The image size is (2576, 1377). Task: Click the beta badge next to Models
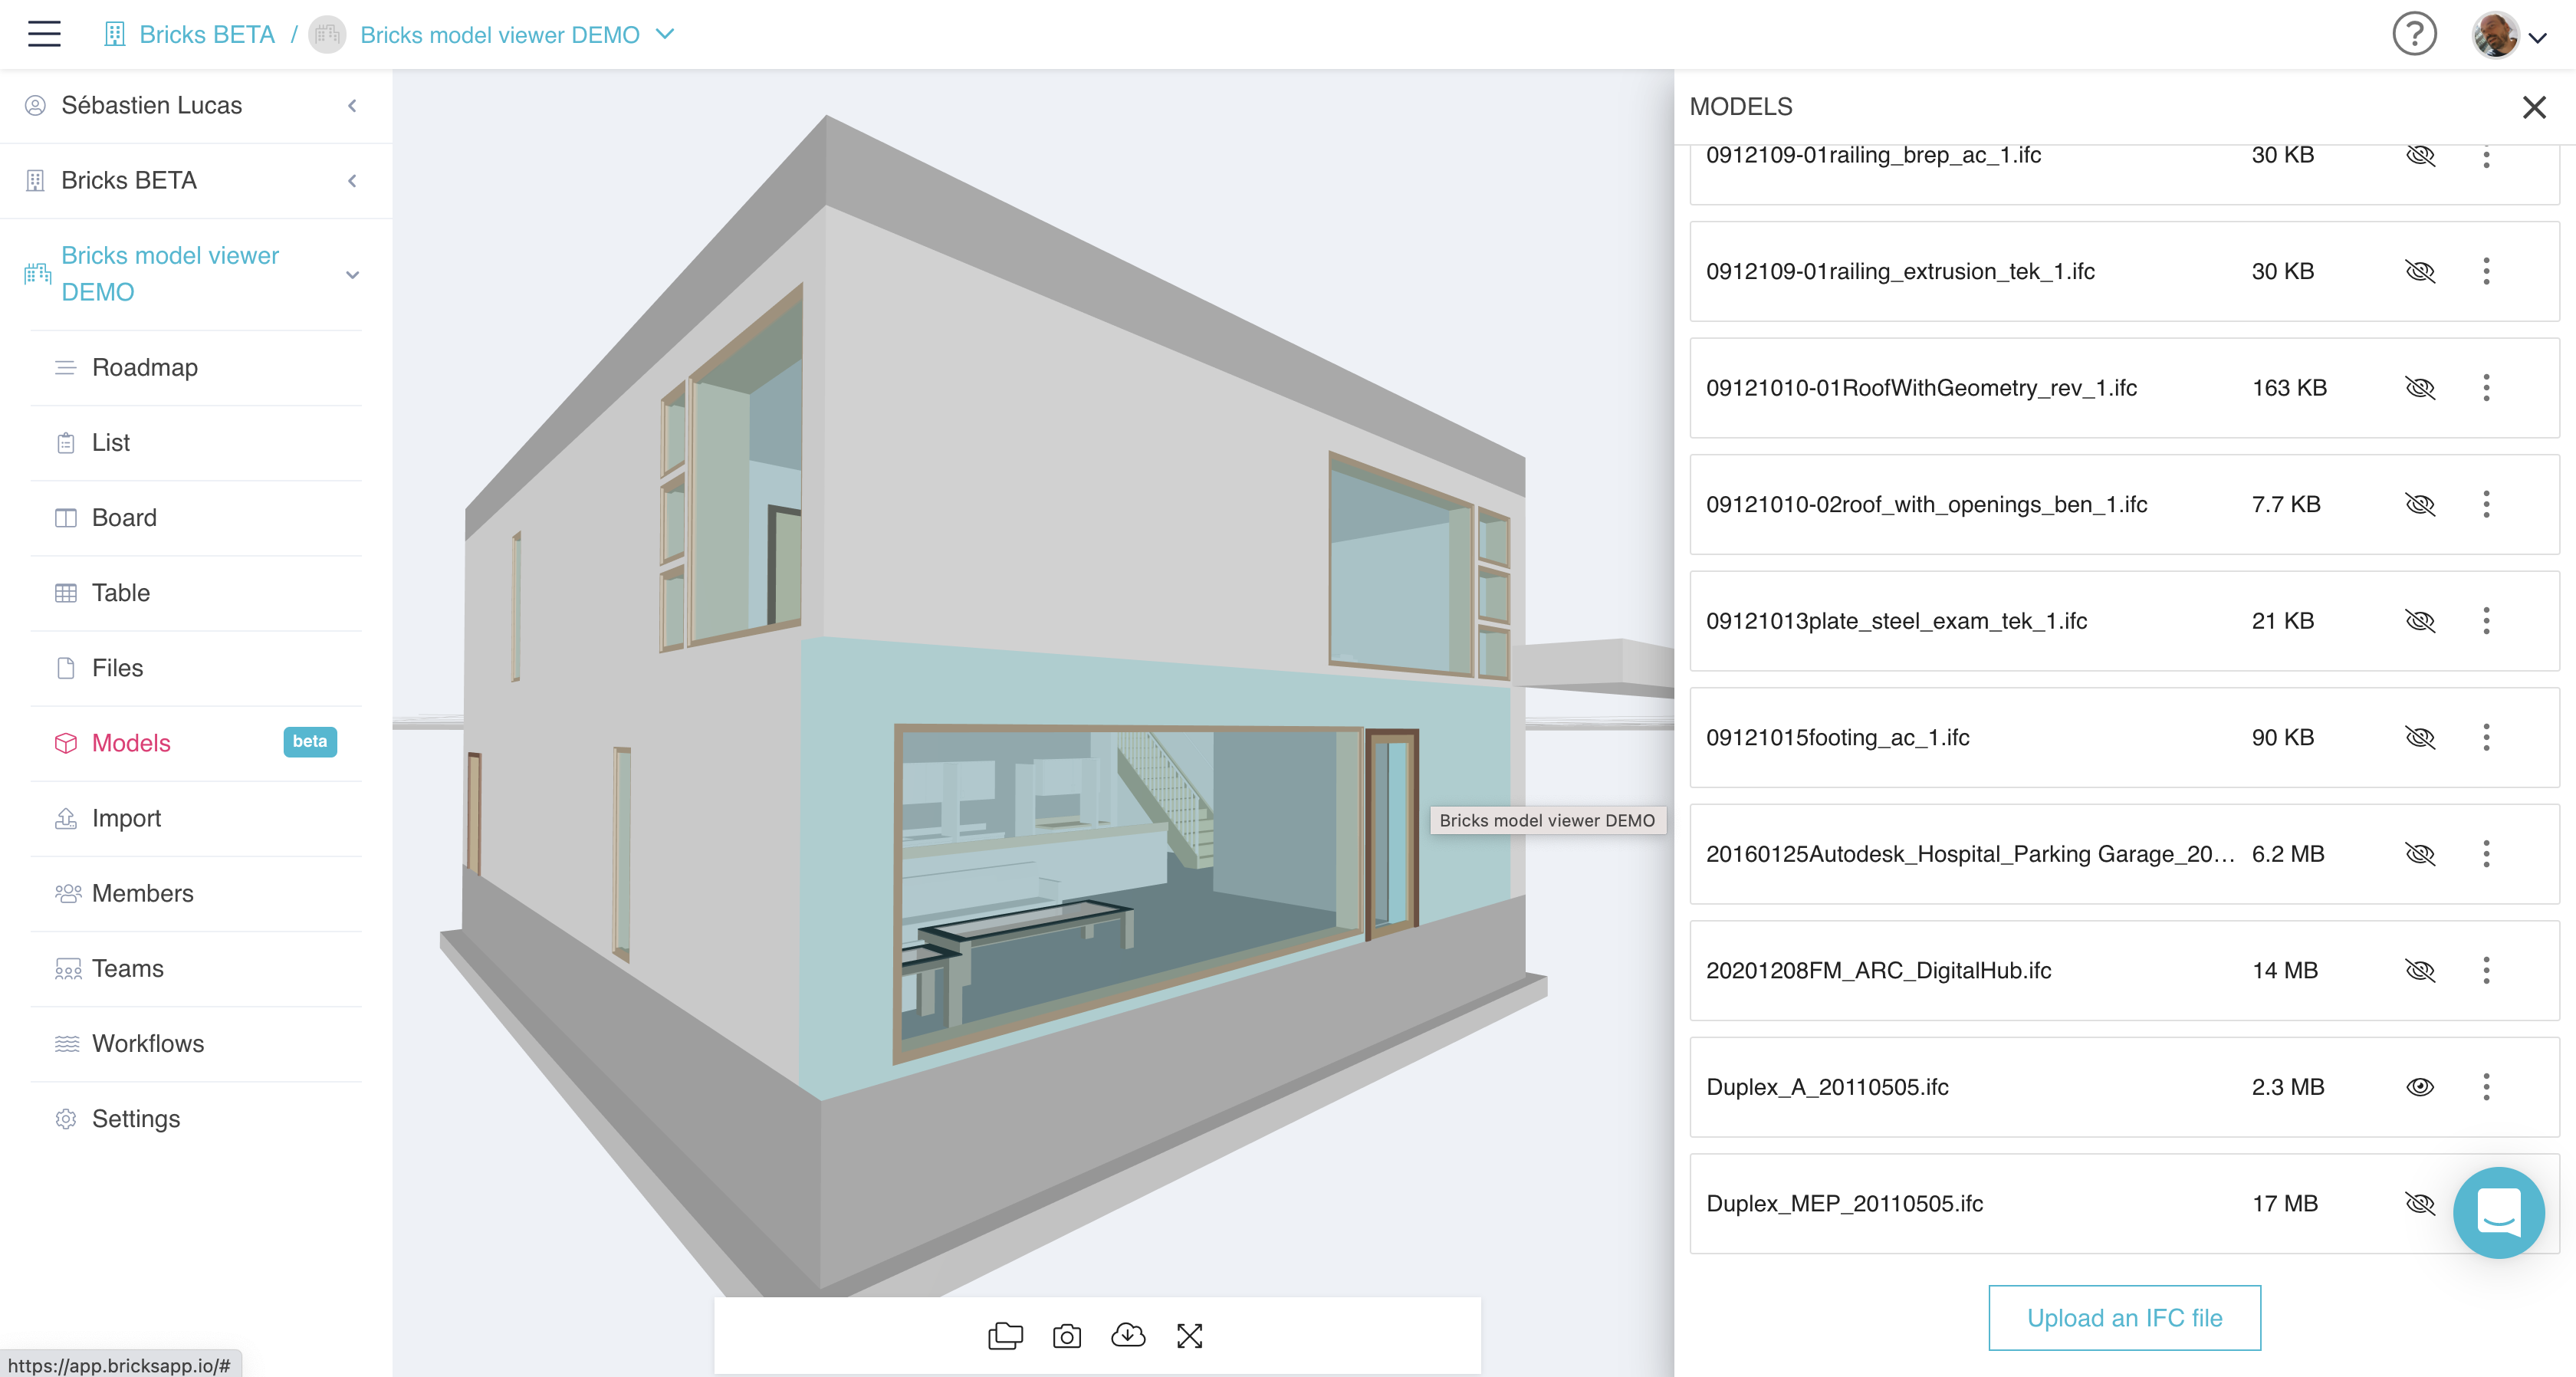[310, 741]
